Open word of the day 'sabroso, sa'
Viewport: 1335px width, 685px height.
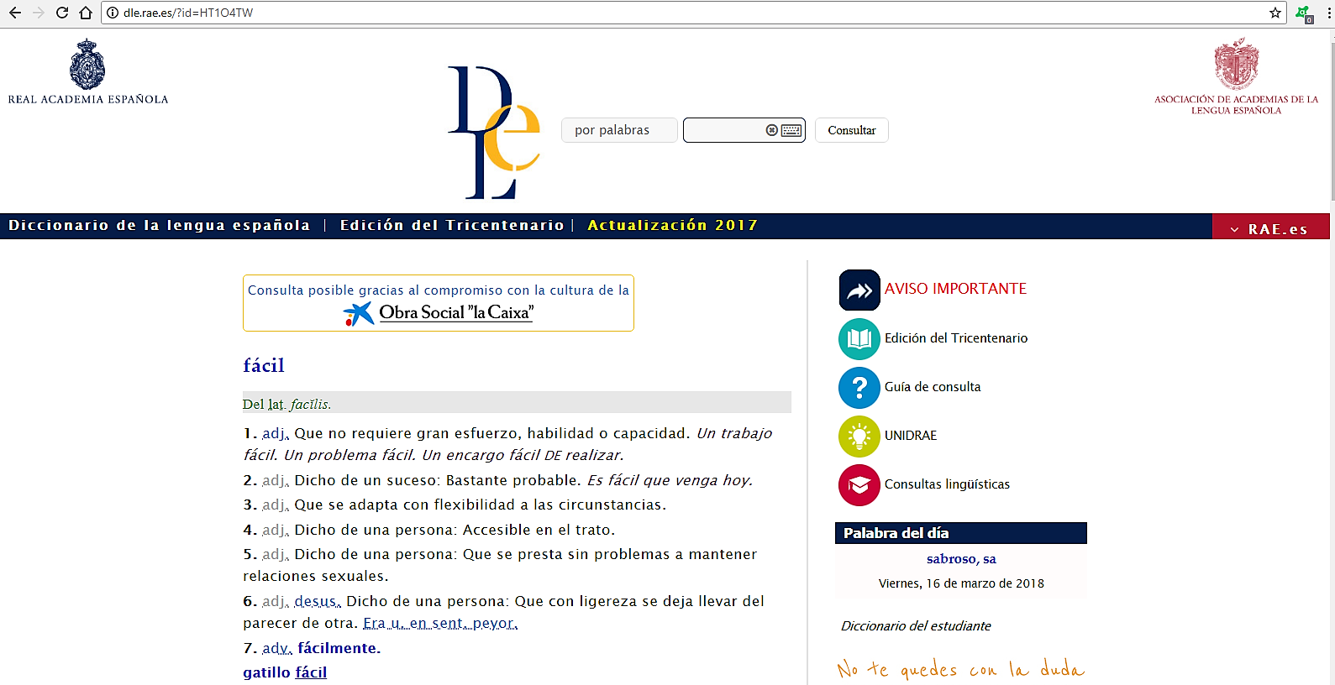pyautogui.click(x=961, y=559)
